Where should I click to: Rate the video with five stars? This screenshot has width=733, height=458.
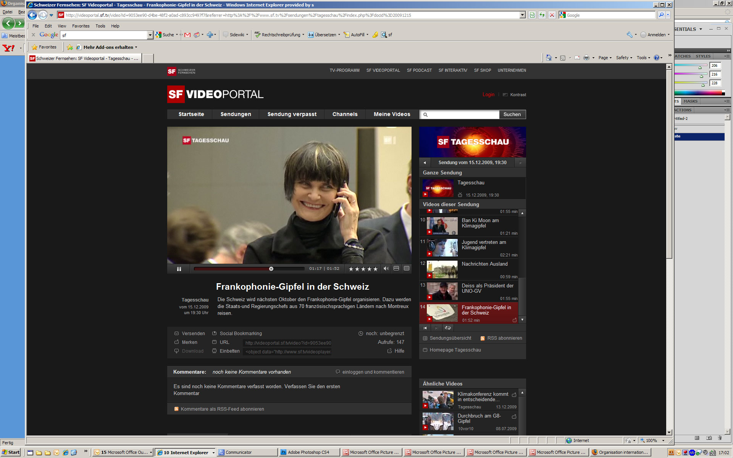pos(376,269)
